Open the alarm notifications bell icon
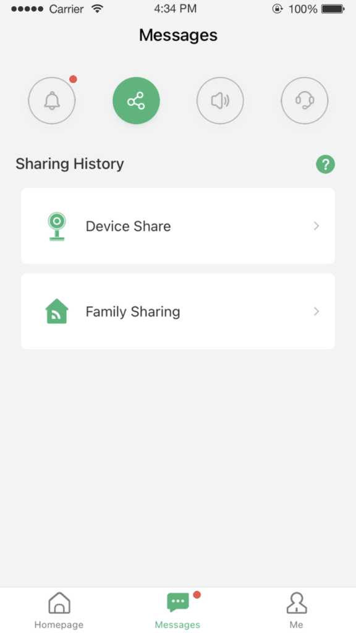 click(x=52, y=101)
